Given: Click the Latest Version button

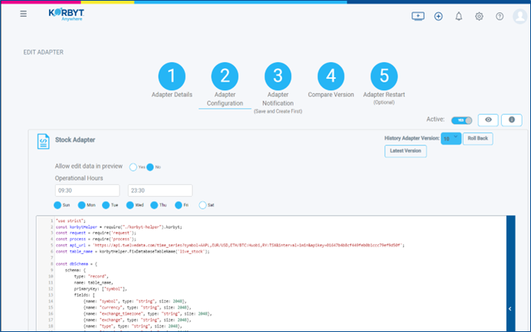Looking at the screenshot, I should point(405,151).
